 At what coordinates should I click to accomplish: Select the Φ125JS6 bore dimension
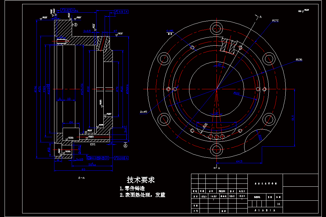(82, 89)
